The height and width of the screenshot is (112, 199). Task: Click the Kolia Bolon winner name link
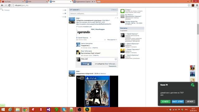tap(106, 20)
